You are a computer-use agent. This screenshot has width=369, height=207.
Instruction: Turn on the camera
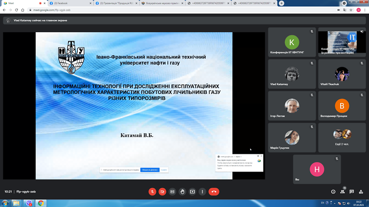pos(162,191)
